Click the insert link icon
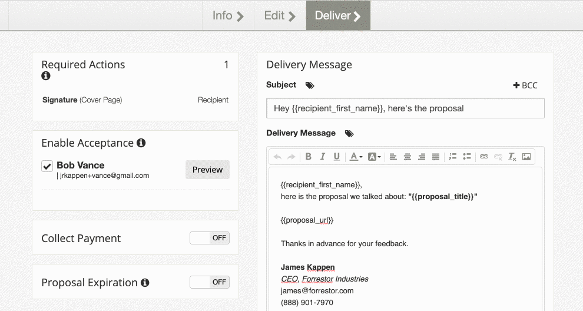583x311 pixels. [x=483, y=157]
